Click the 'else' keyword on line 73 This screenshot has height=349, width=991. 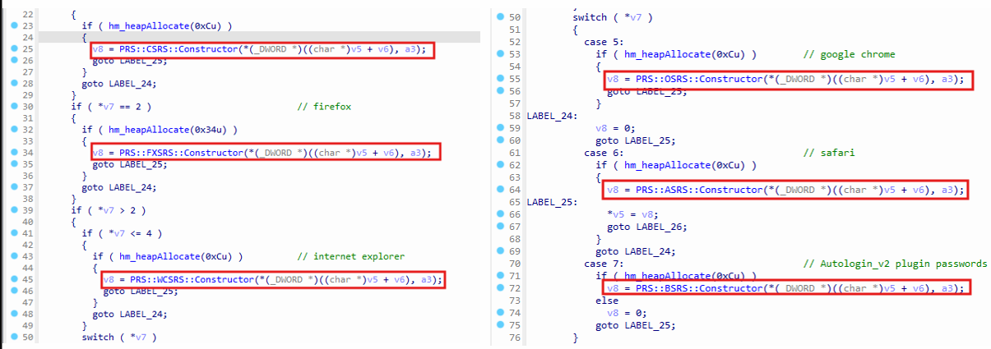(606, 301)
